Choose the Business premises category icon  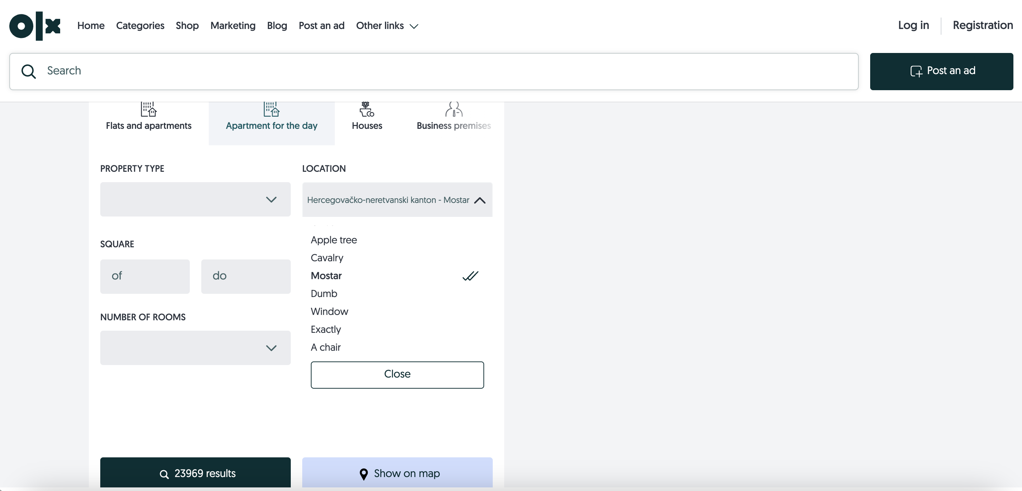click(453, 109)
